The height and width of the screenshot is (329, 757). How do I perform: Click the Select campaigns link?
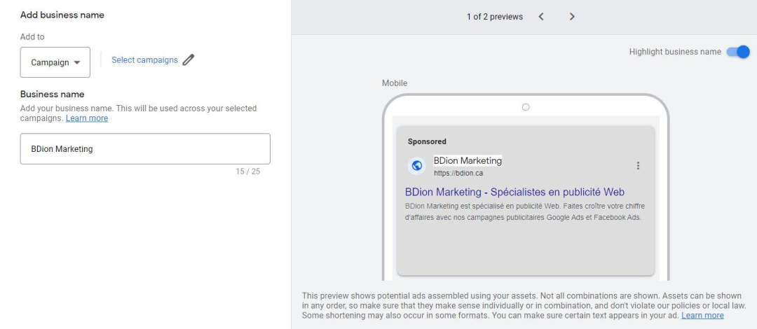144,59
